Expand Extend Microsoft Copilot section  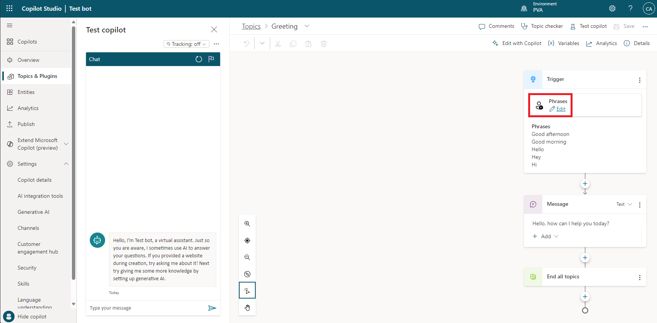pos(66,144)
